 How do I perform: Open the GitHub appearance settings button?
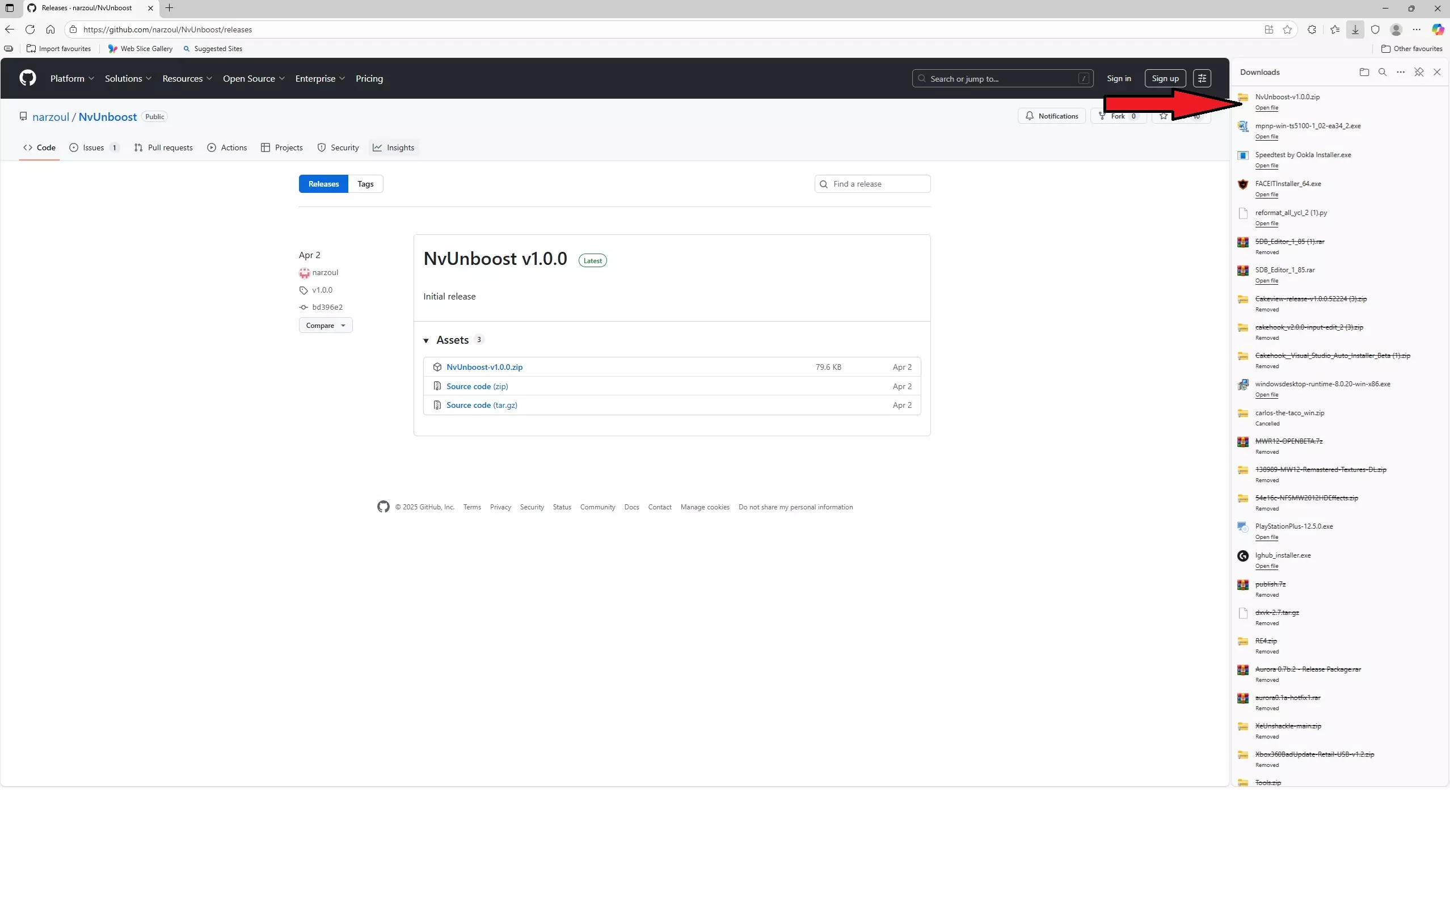[x=1202, y=78]
